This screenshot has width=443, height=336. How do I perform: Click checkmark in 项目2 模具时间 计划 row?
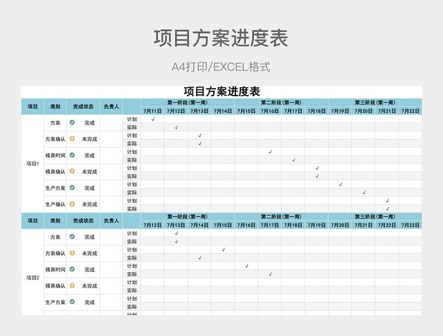point(246,266)
